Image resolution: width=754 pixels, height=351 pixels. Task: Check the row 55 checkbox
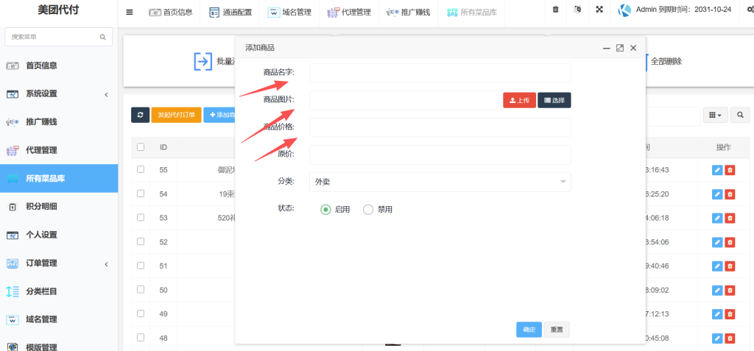pyautogui.click(x=141, y=169)
